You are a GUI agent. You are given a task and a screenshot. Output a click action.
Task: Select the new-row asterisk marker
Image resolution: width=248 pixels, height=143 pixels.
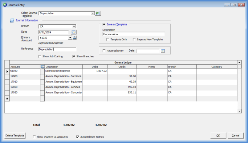[7, 99]
